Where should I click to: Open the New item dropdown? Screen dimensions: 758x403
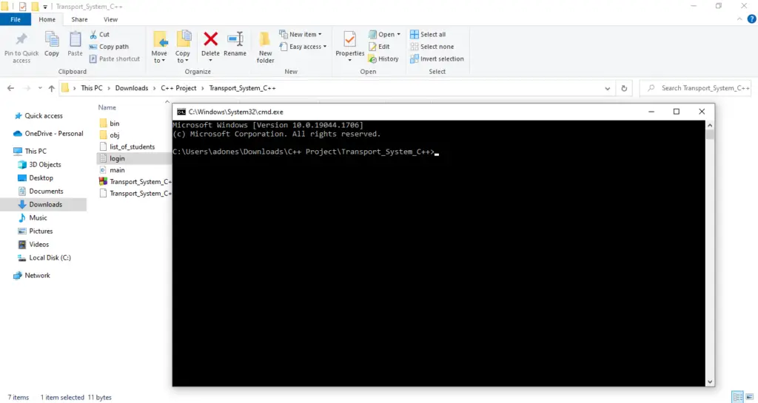click(x=301, y=34)
